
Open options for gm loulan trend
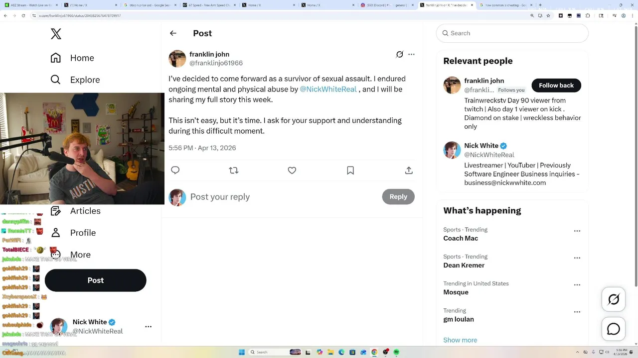[577, 312]
